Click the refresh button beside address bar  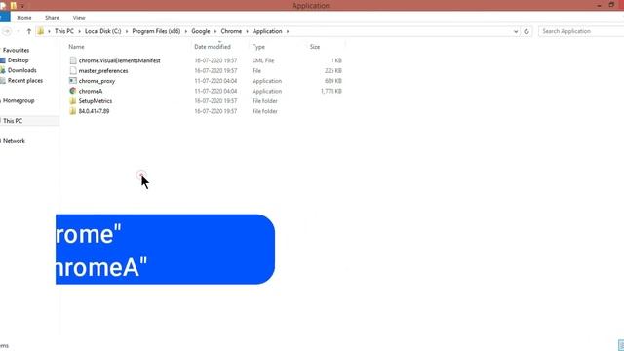[x=526, y=31]
